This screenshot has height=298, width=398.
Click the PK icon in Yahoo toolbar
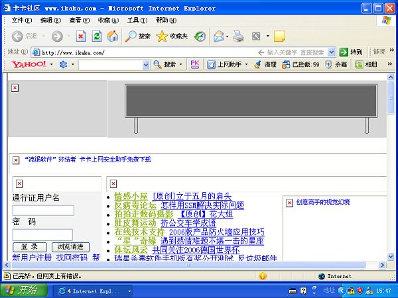194,64
